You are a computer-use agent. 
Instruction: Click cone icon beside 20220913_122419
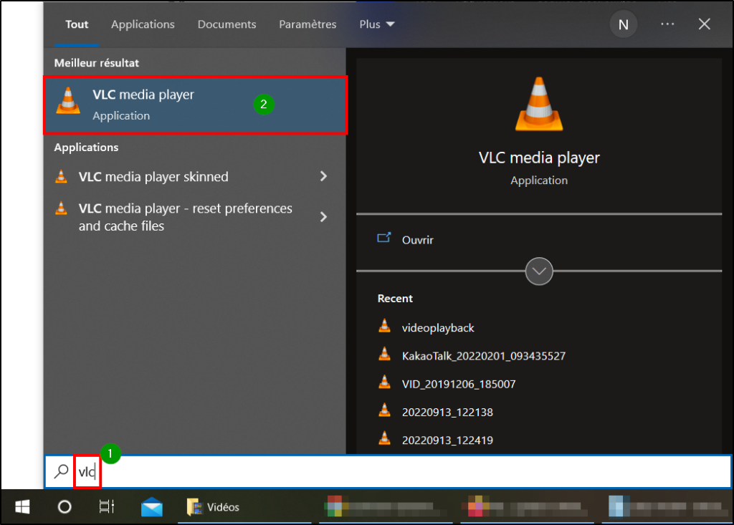[384, 438]
